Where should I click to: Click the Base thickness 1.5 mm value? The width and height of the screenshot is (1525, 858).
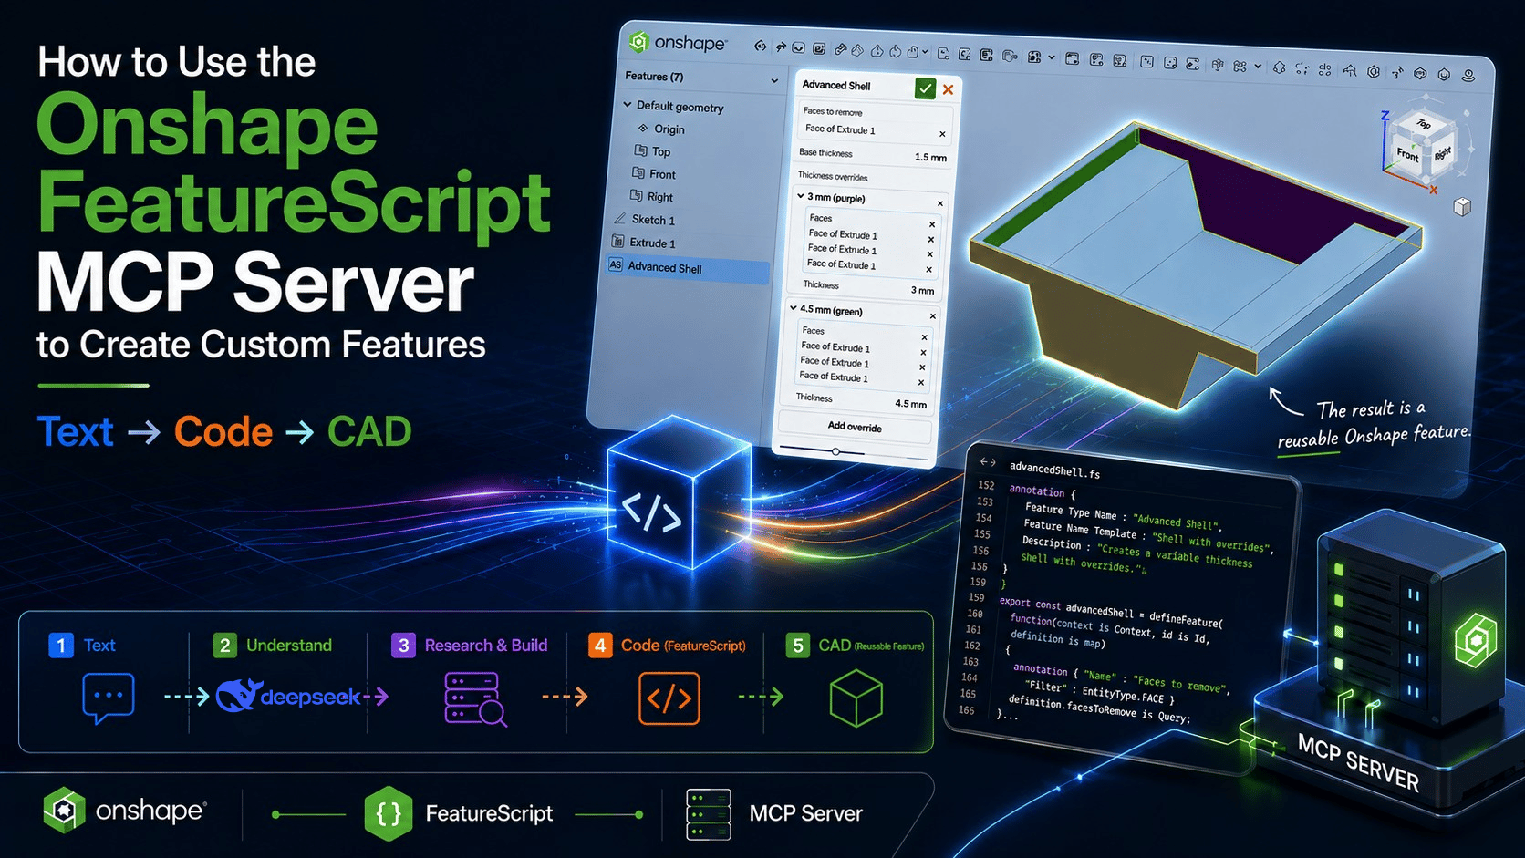[x=930, y=158]
